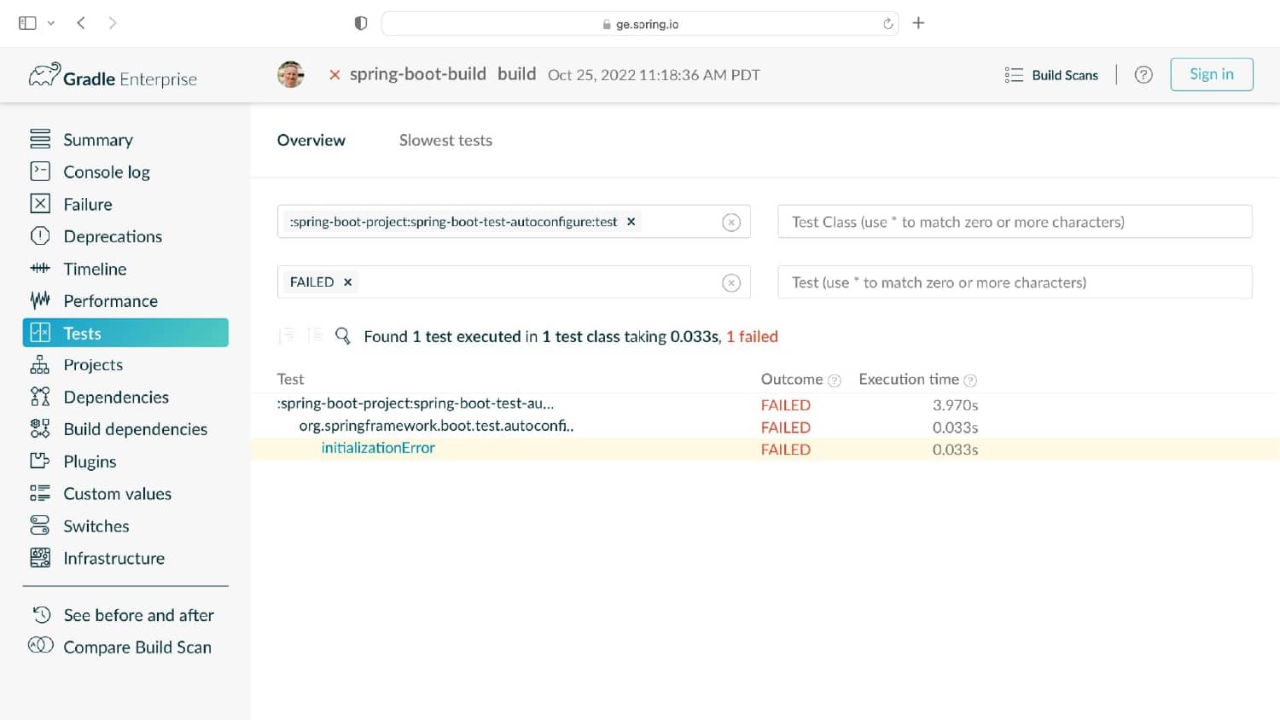The height and width of the screenshot is (720, 1280).
Task: Switch to the Slowest tests tab
Action: click(445, 141)
